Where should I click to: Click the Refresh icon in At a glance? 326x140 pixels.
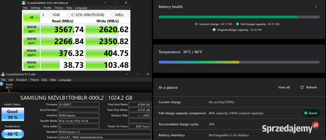(302, 87)
